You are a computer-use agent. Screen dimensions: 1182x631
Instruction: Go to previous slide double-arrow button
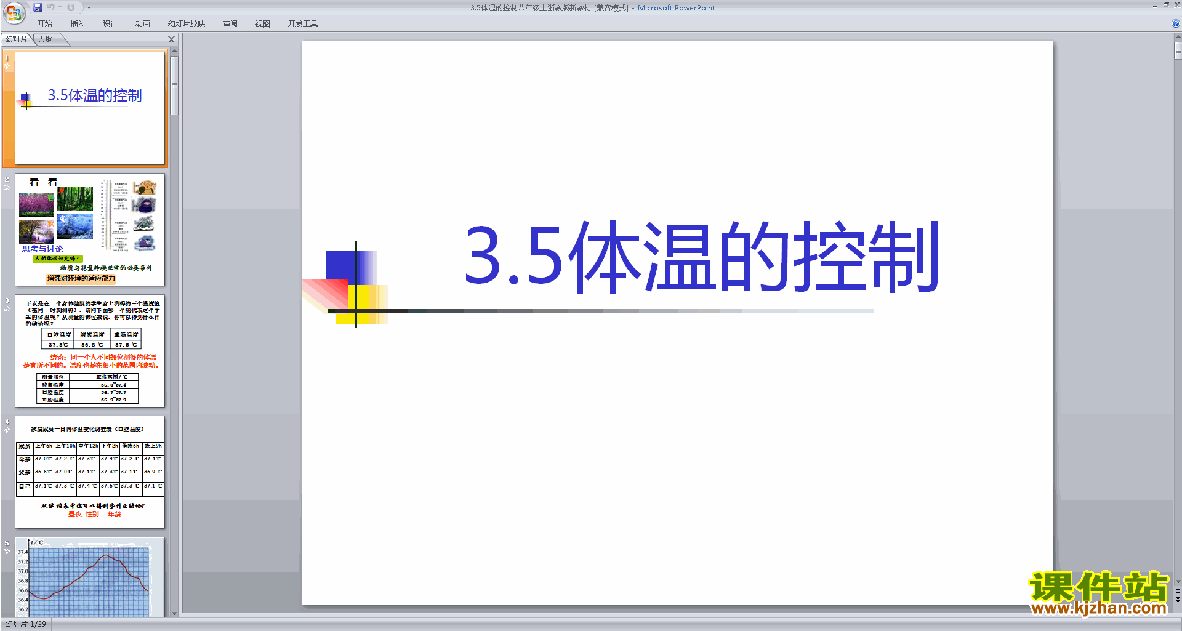click(x=1178, y=591)
